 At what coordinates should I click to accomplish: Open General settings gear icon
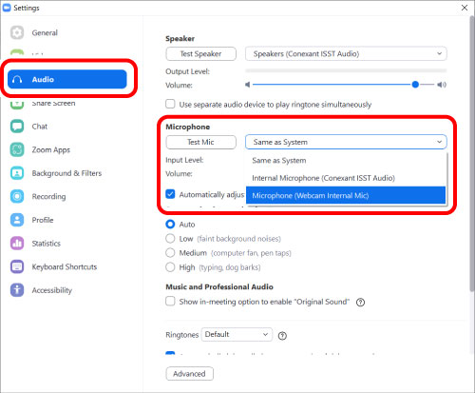click(17, 32)
